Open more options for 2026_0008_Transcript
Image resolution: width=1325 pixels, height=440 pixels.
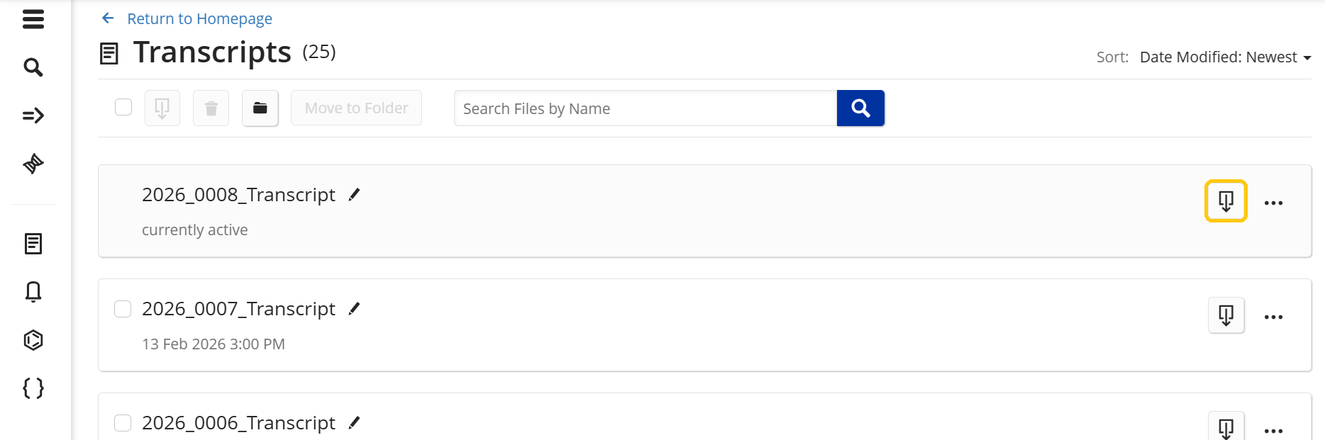pos(1273,203)
